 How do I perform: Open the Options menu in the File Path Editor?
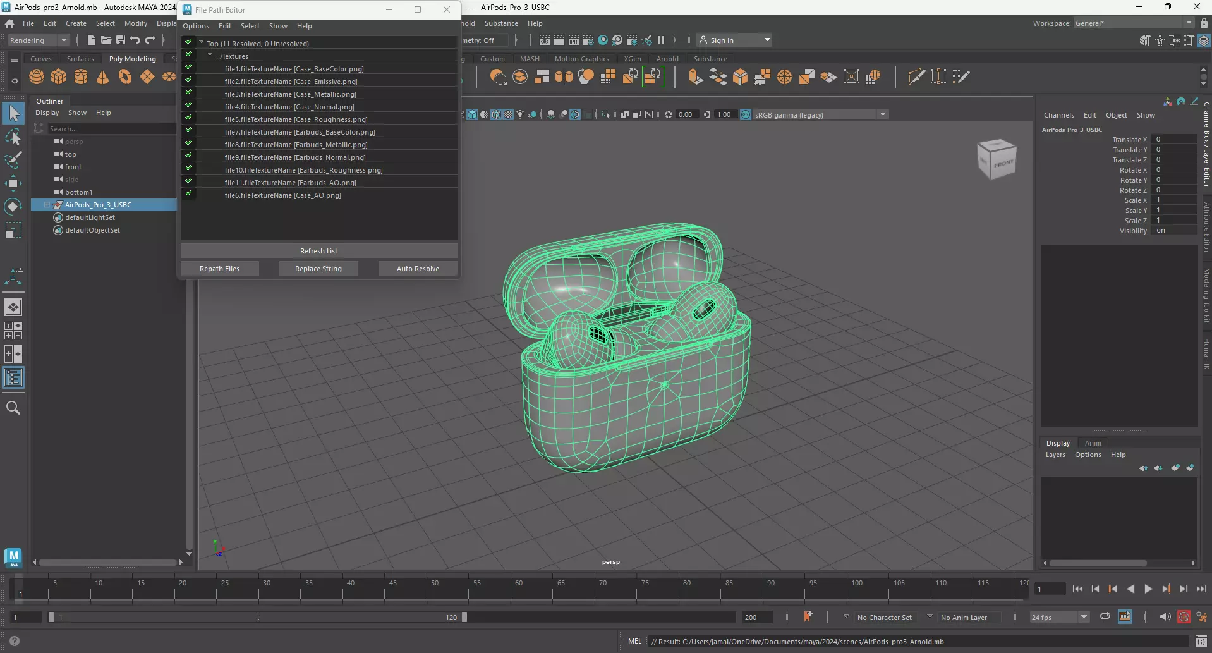click(196, 26)
